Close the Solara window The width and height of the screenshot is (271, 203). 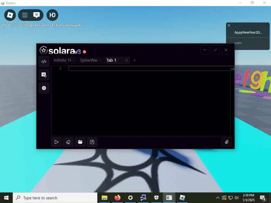(226, 50)
